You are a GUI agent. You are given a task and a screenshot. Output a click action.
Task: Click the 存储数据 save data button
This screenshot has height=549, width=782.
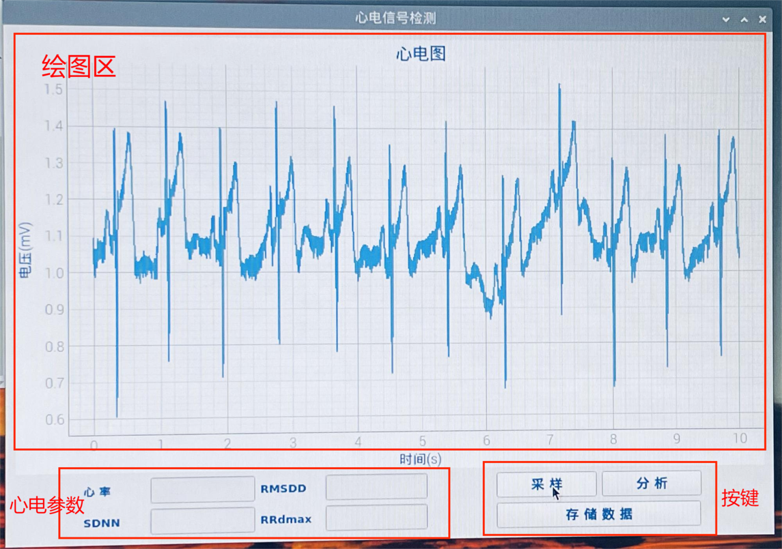click(598, 514)
